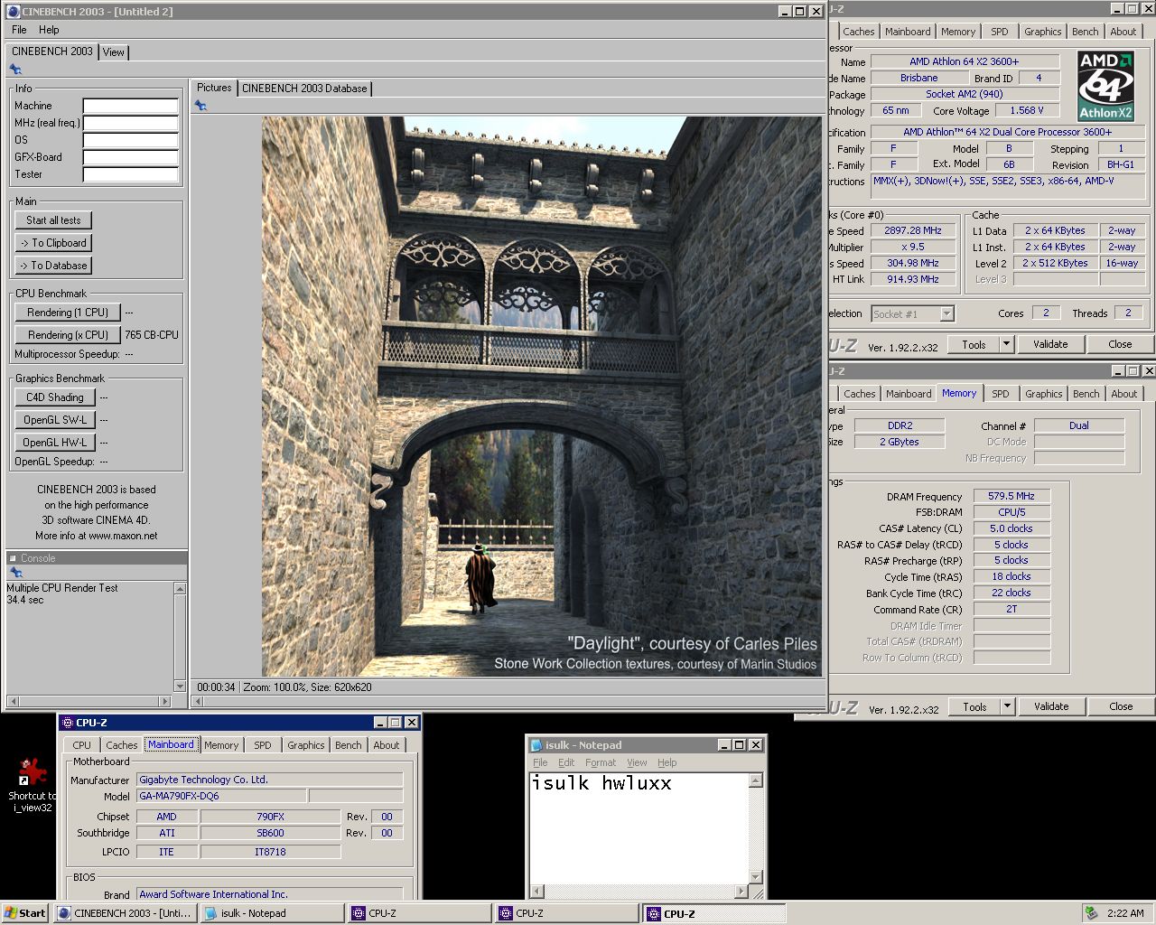
Task: Click the console vertical scrollbar up arrow
Action: (x=180, y=589)
